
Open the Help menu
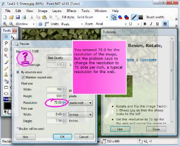coord(115,11)
